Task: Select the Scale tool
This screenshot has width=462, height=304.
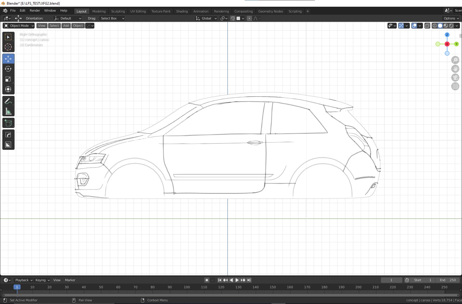Action: pos(8,79)
